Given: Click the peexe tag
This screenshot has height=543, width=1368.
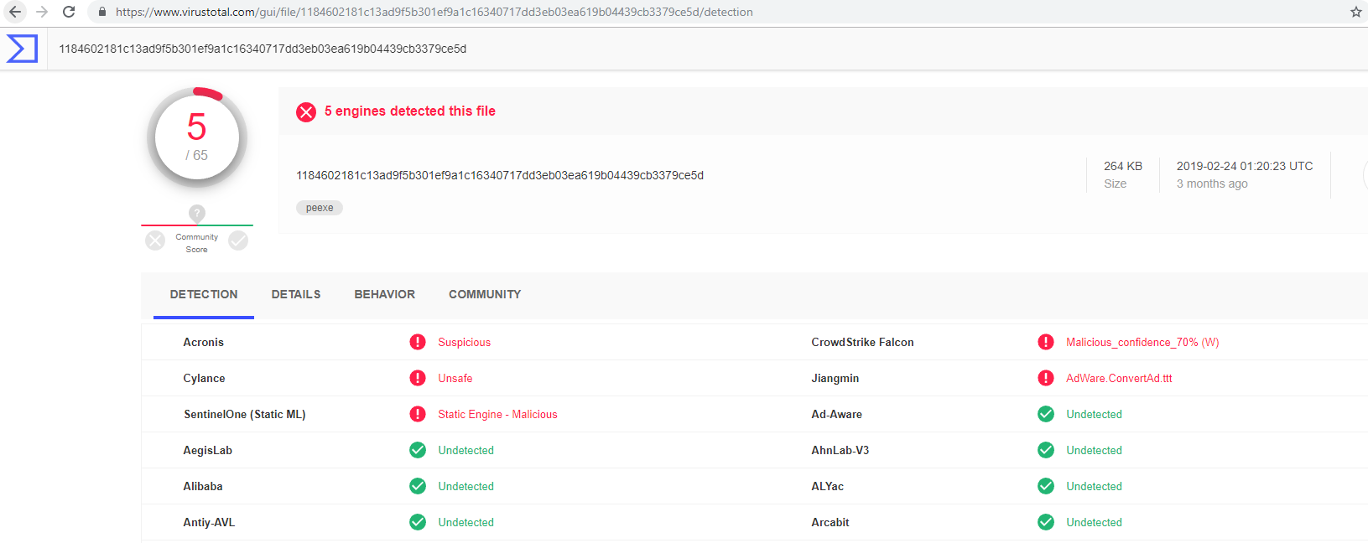Looking at the screenshot, I should [320, 208].
